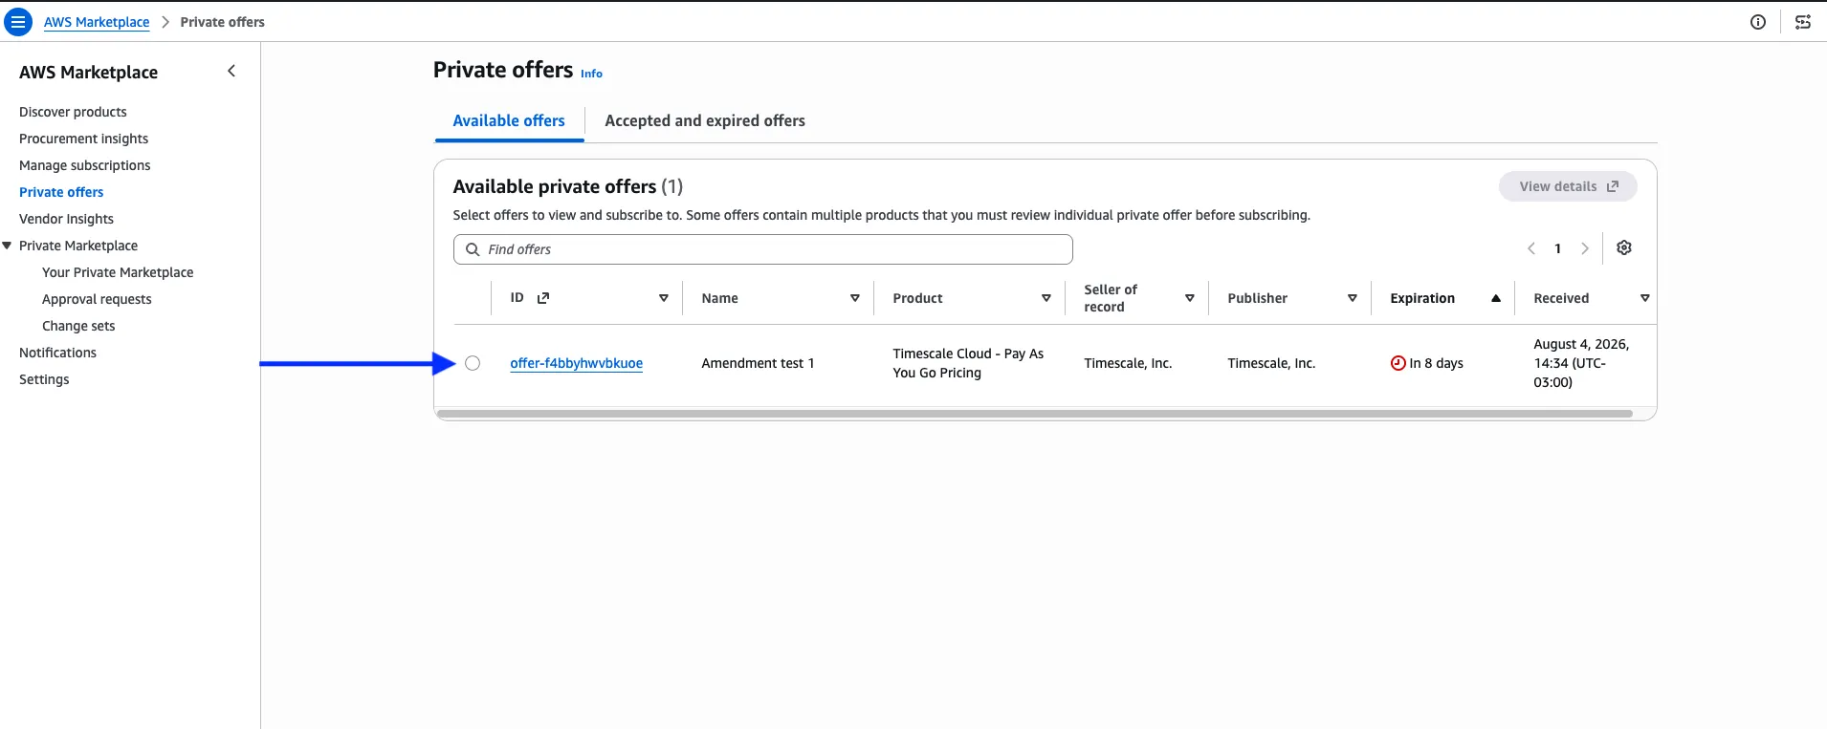Click the Timescale, Inc. seller of record cell

pos(1128,363)
